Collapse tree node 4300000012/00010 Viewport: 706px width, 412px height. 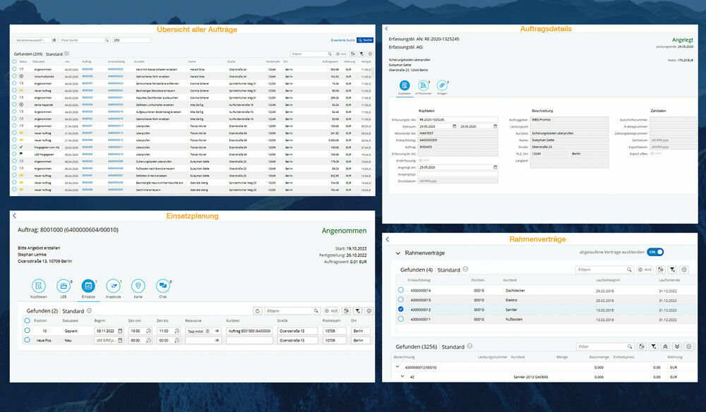(396, 367)
